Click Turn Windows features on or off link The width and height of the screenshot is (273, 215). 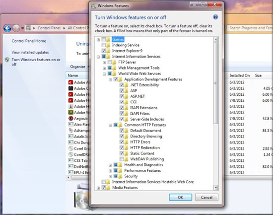pyautogui.click(x=36, y=62)
